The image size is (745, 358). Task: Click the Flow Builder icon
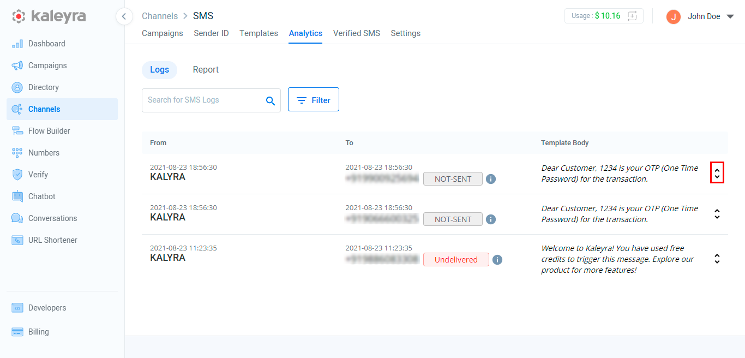(x=17, y=131)
